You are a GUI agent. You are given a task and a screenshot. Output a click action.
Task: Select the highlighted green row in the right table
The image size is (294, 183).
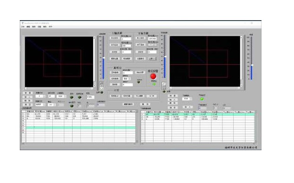point(199,114)
